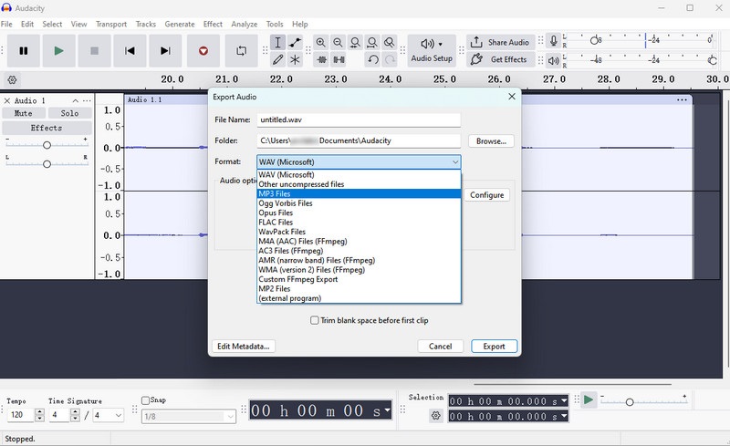Screen dimensions: 730x446
Task: Start playback with the green Play button
Action: (58, 51)
